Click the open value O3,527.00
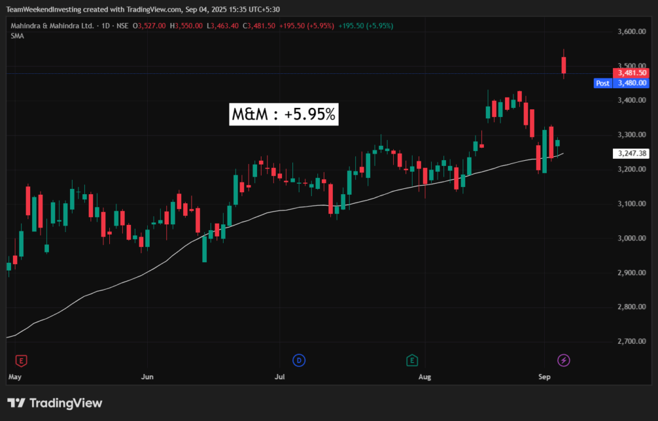Image resolution: width=658 pixels, height=421 pixels. [x=150, y=26]
